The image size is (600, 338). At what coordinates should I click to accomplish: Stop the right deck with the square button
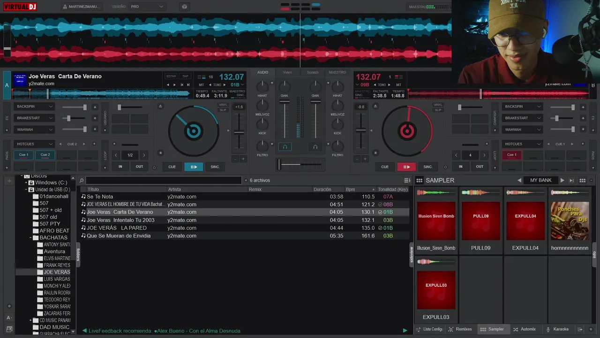coord(375,153)
